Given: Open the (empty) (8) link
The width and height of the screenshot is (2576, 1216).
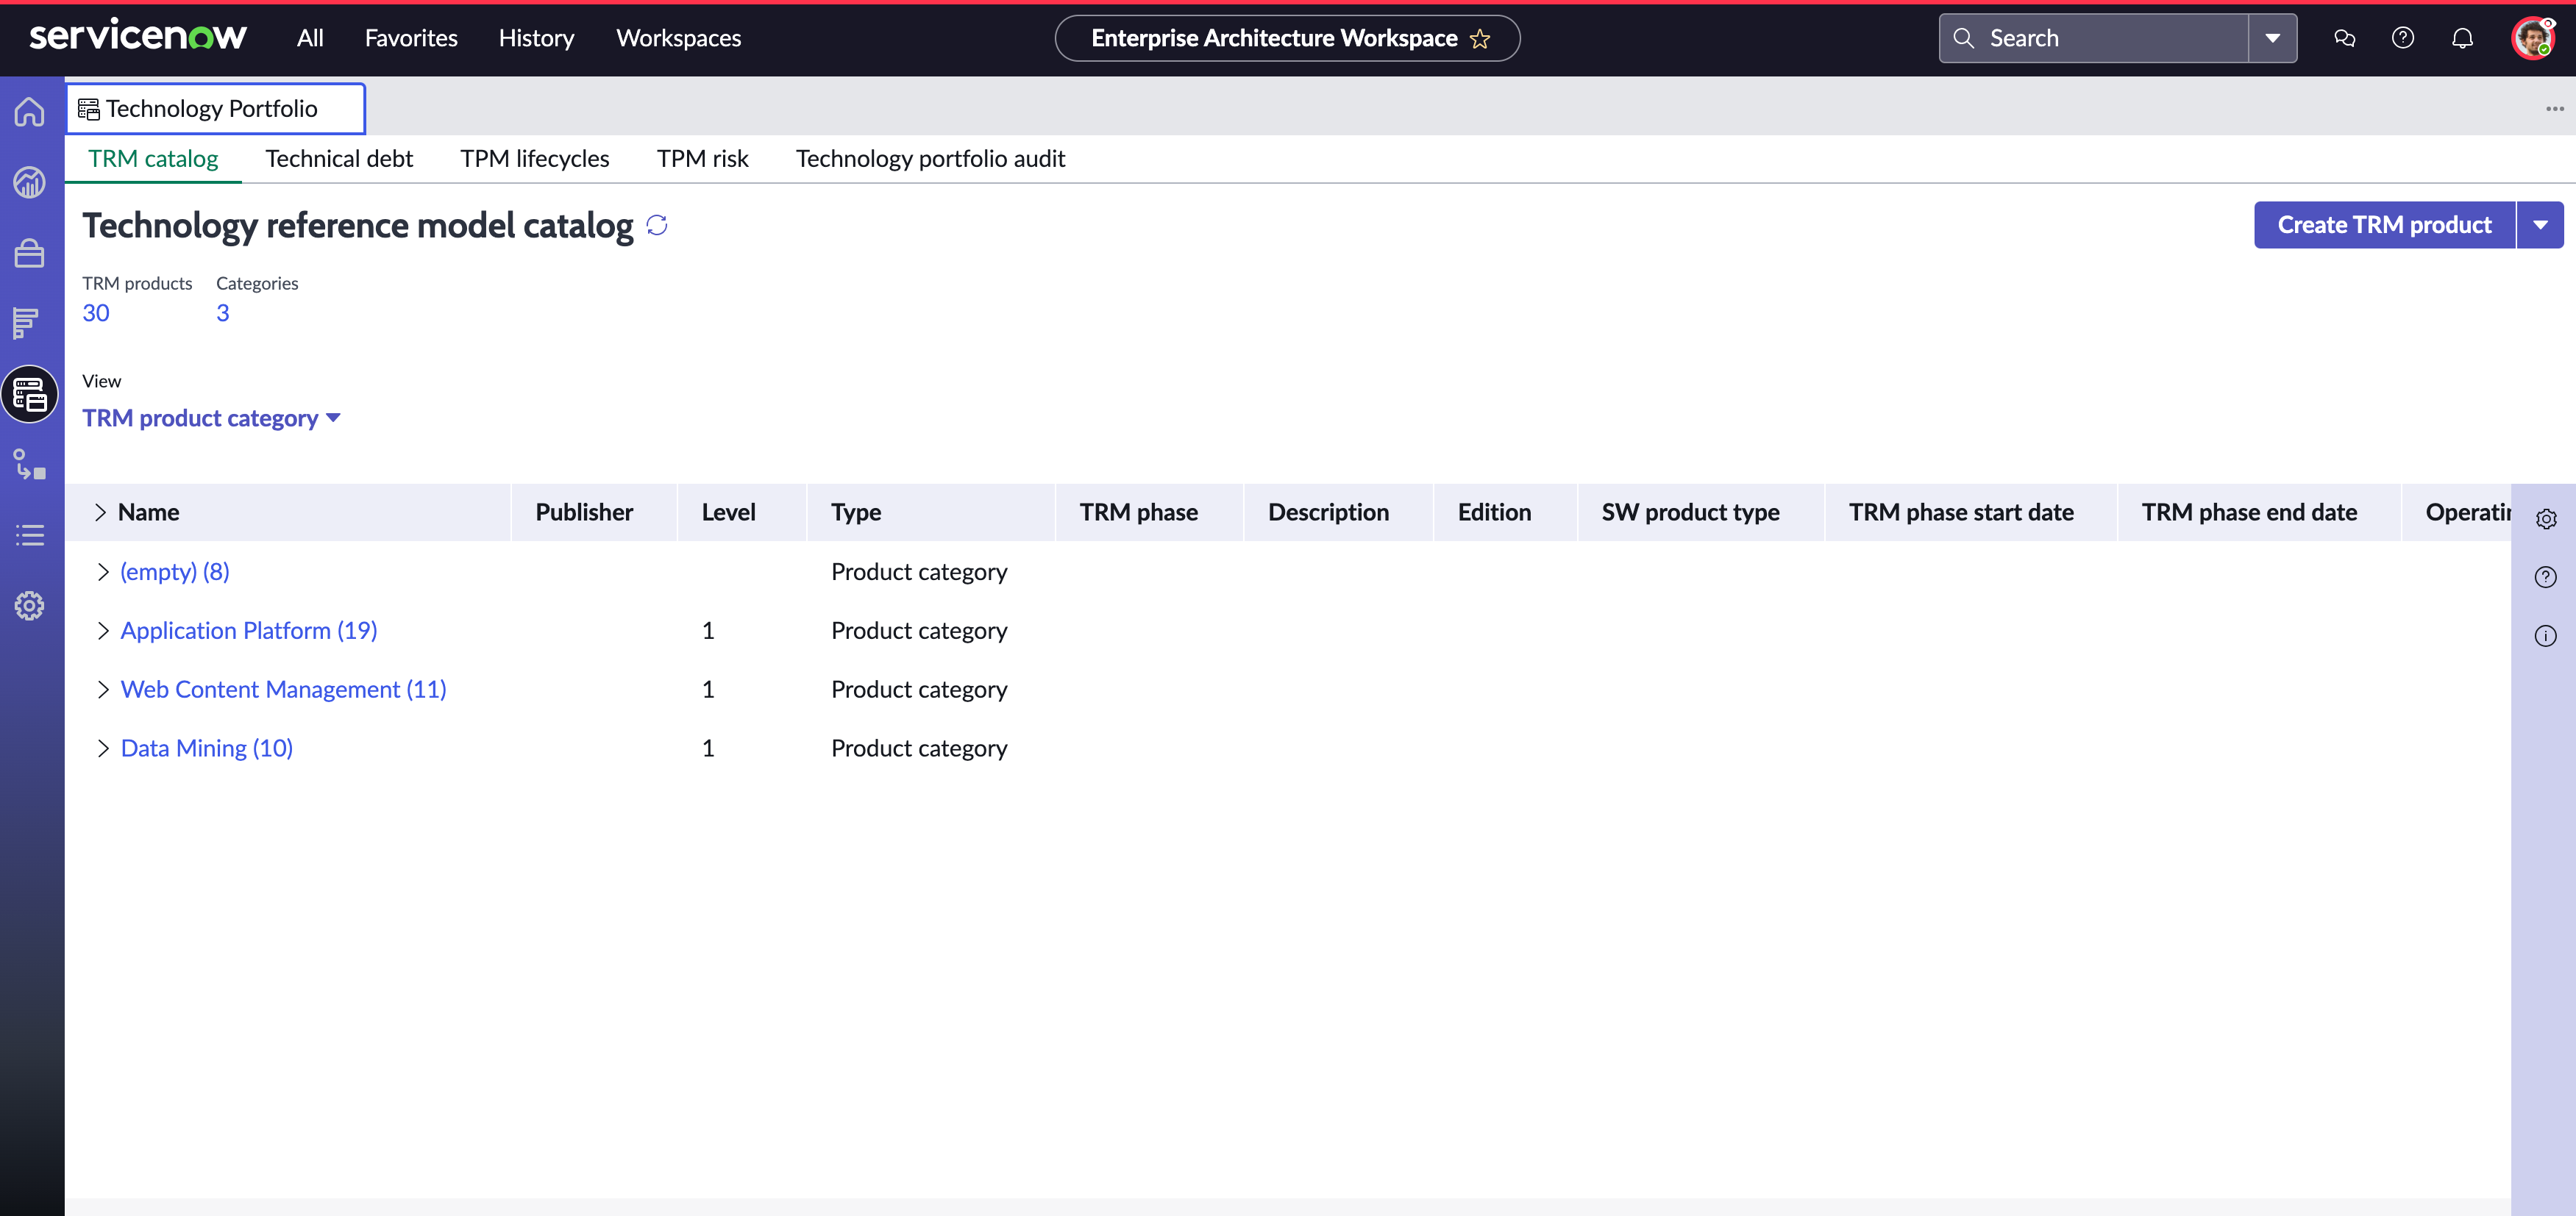Looking at the screenshot, I should (175, 571).
